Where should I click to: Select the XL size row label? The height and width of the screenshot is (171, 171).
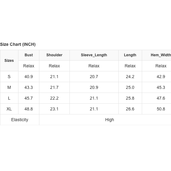tap(9, 109)
